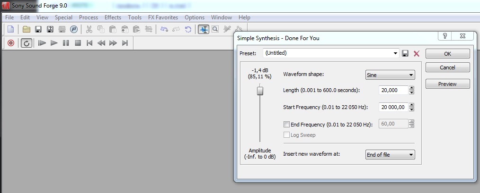Select the Magnify tool icon

[215, 29]
